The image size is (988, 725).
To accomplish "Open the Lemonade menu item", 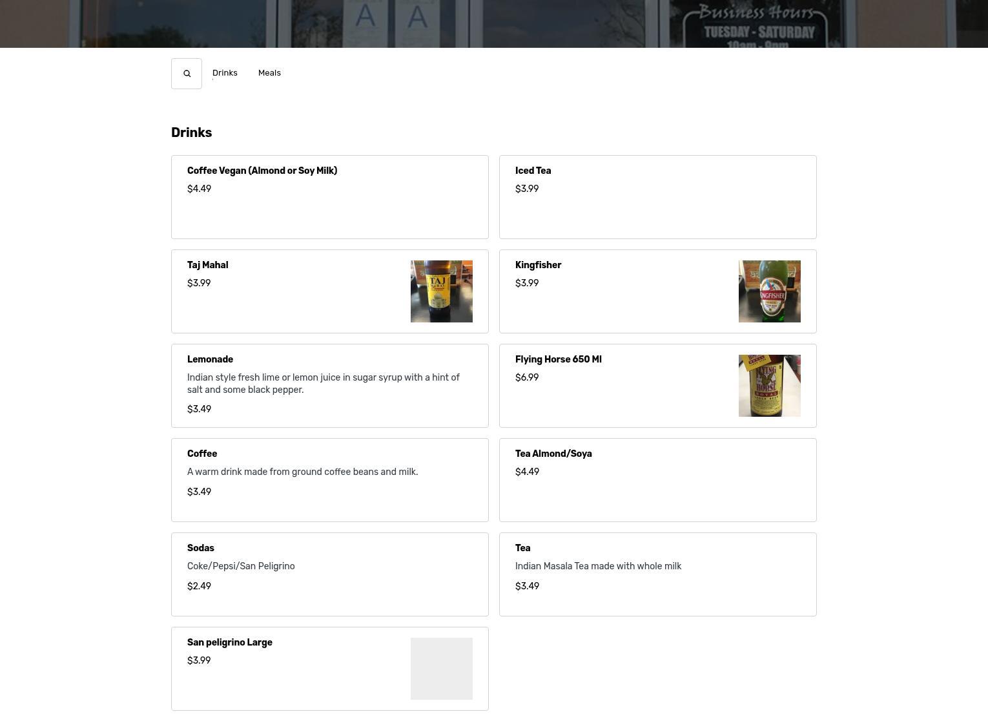I will coord(210,360).
